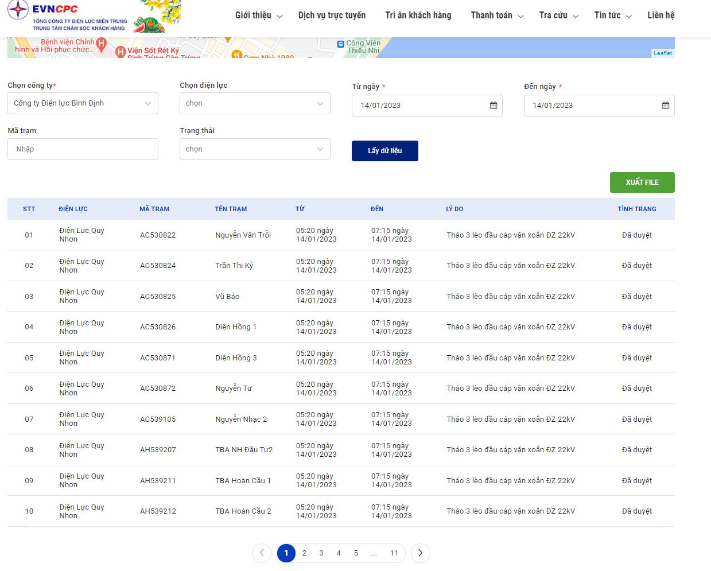Viewport: 711px width, 571px height.
Task: Go to page 3 in pagination
Action: (321, 553)
